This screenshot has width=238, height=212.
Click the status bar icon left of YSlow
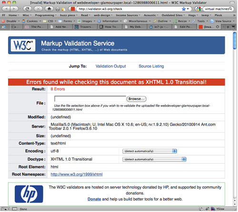tap(207, 209)
